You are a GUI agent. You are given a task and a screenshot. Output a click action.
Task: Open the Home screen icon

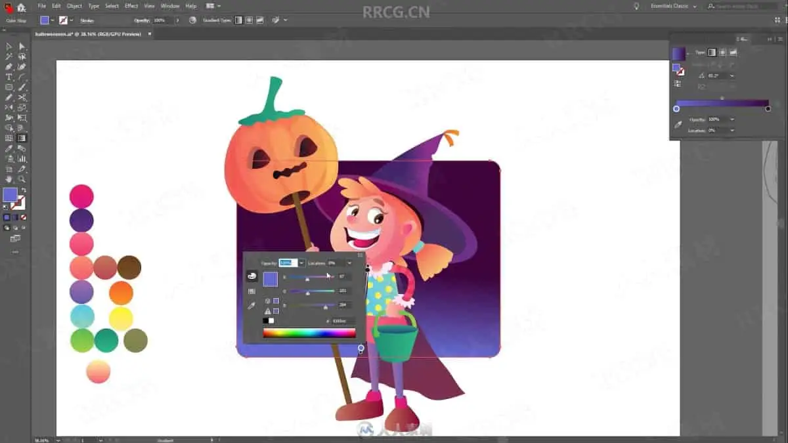pos(21,7)
